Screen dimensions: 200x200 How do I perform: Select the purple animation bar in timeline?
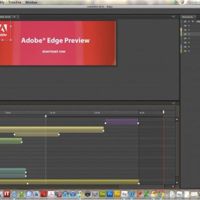click(x=122, y=122)
